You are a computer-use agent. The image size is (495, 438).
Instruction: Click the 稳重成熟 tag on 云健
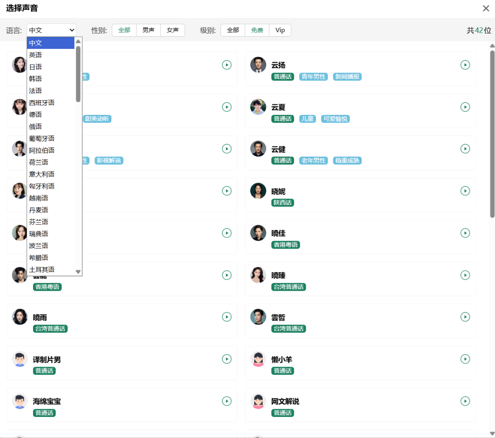click(x=347, y=161)
